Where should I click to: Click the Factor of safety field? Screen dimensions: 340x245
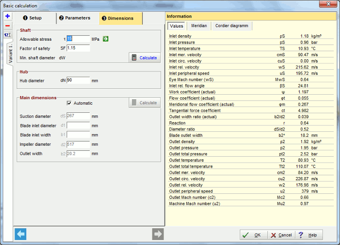click(78, 48)
